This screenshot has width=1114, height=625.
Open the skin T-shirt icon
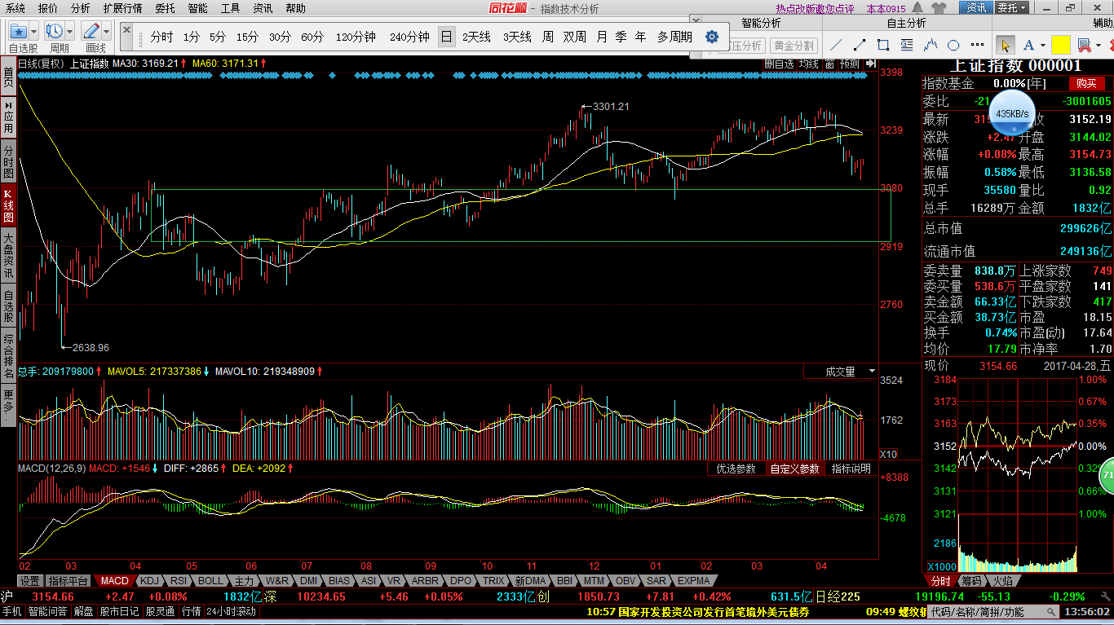click(939, 8)
